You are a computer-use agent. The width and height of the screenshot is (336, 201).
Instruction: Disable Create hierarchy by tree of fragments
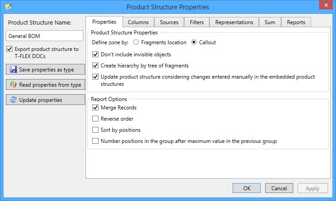[95, 66]
